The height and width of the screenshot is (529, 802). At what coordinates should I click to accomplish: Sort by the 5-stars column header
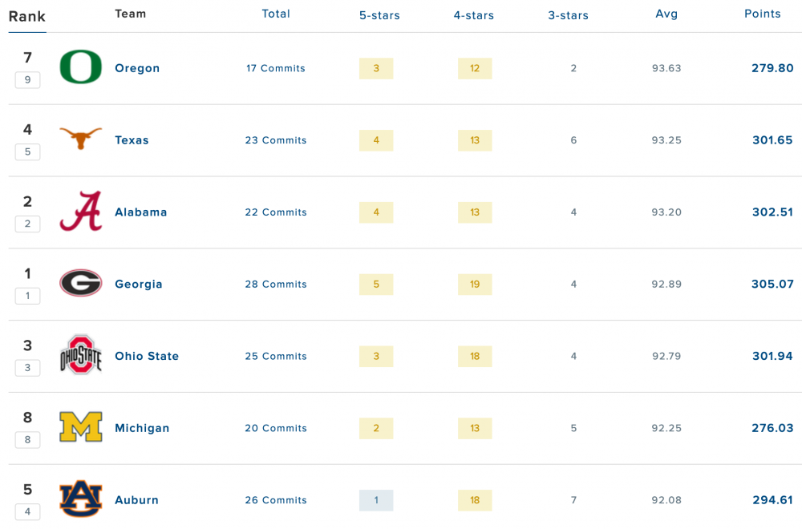(x=379, y=15)
